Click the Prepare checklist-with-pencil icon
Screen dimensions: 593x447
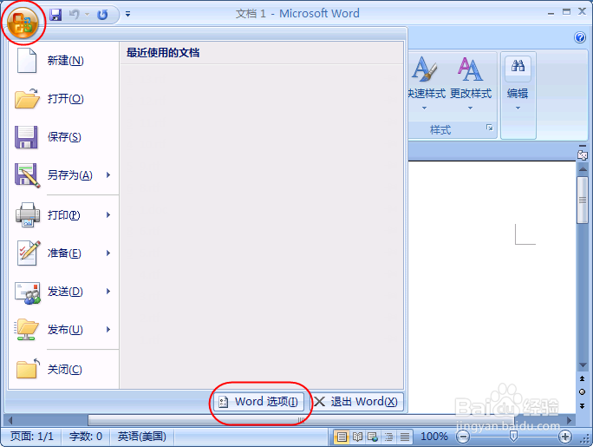tap(29, 253)
